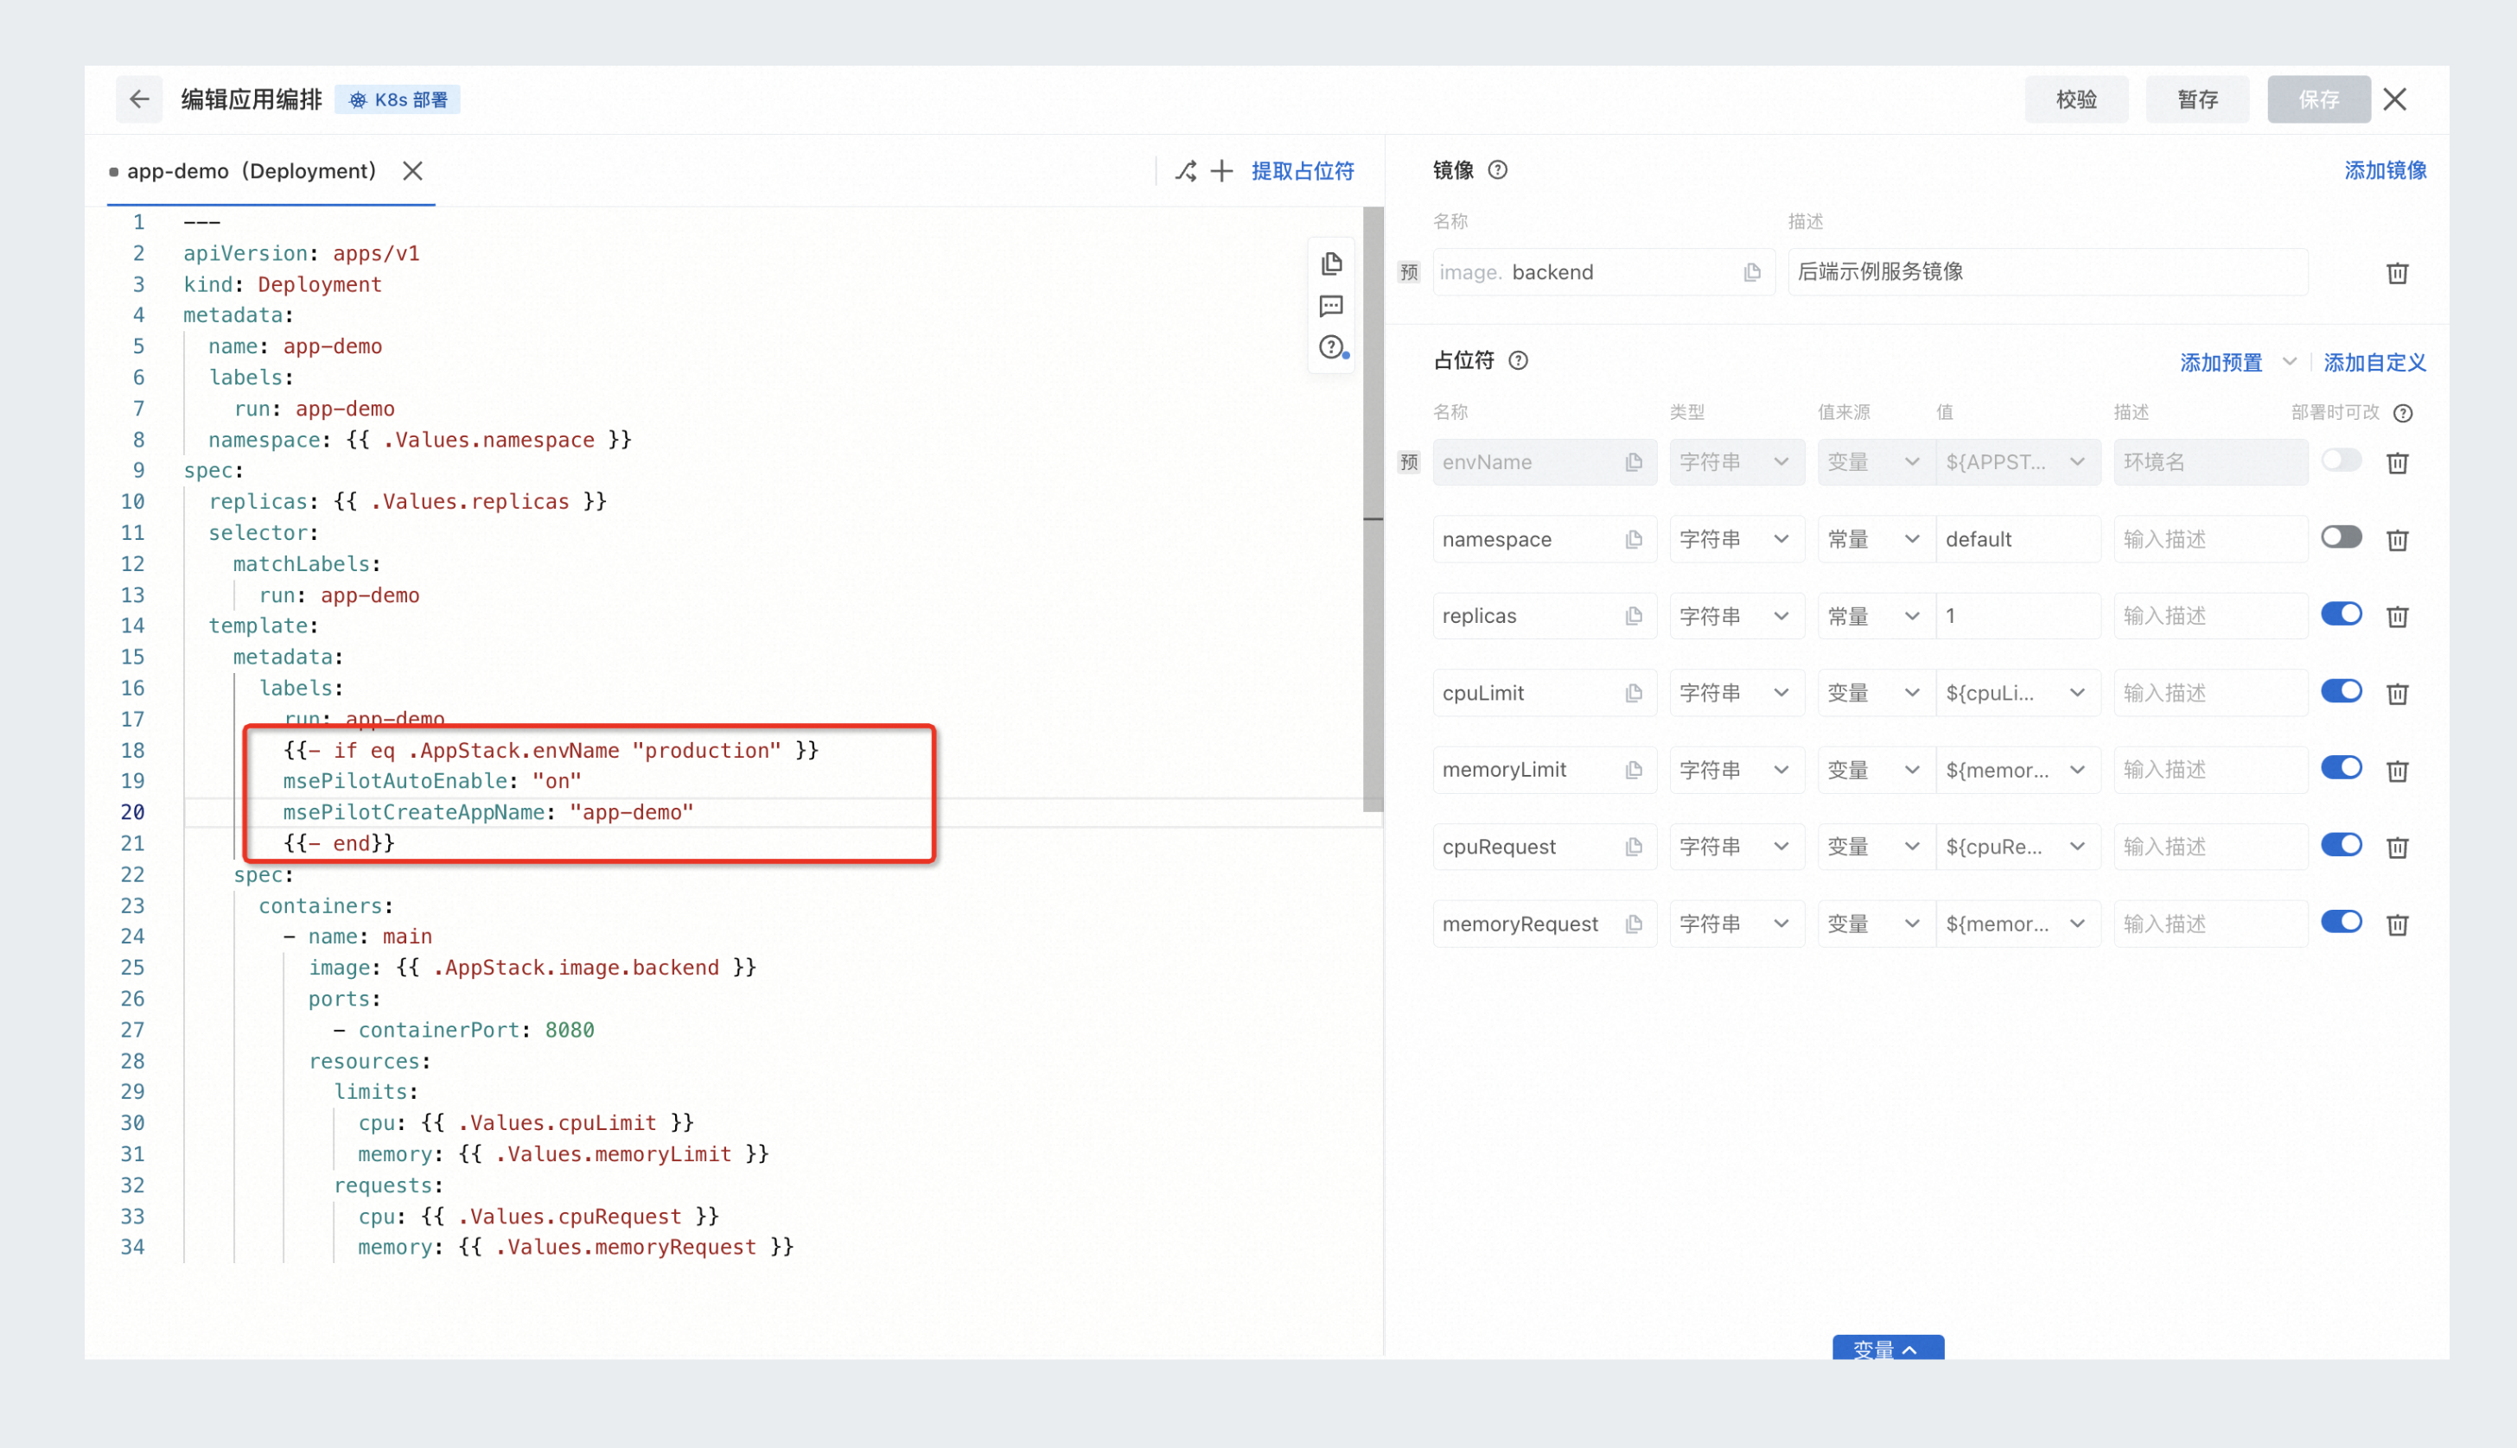Viewport: 2517px width, 1448px height.
Task: Expand the 变量 bottom panel tab
Action: pyautogui.click(x=1887, y=1348)
